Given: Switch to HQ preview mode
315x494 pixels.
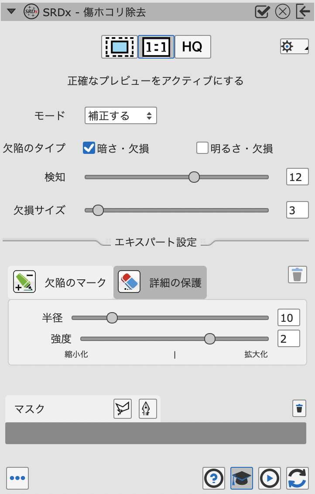Looking at the screenshot, I should (192, 47).
